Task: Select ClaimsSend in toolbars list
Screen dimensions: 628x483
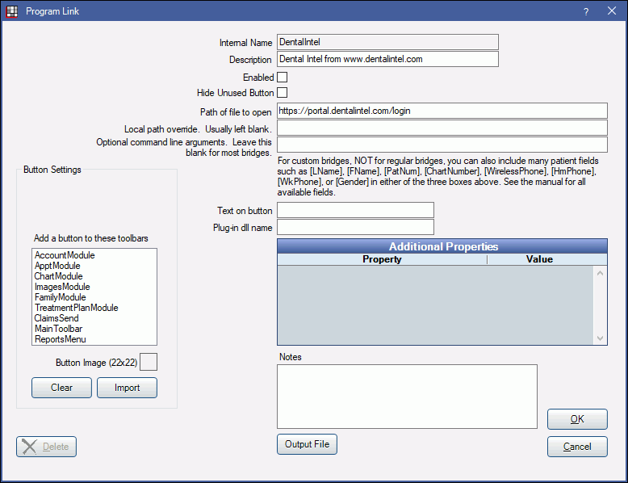Action: [x=94, y=318]
